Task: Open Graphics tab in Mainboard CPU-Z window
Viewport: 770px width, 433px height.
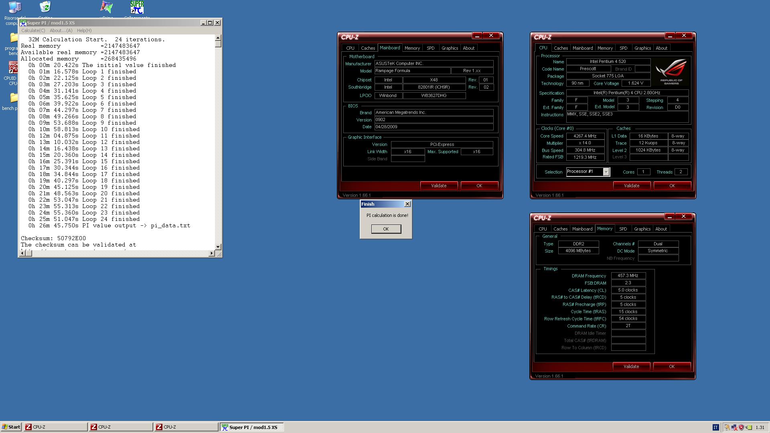Action: 450,48
